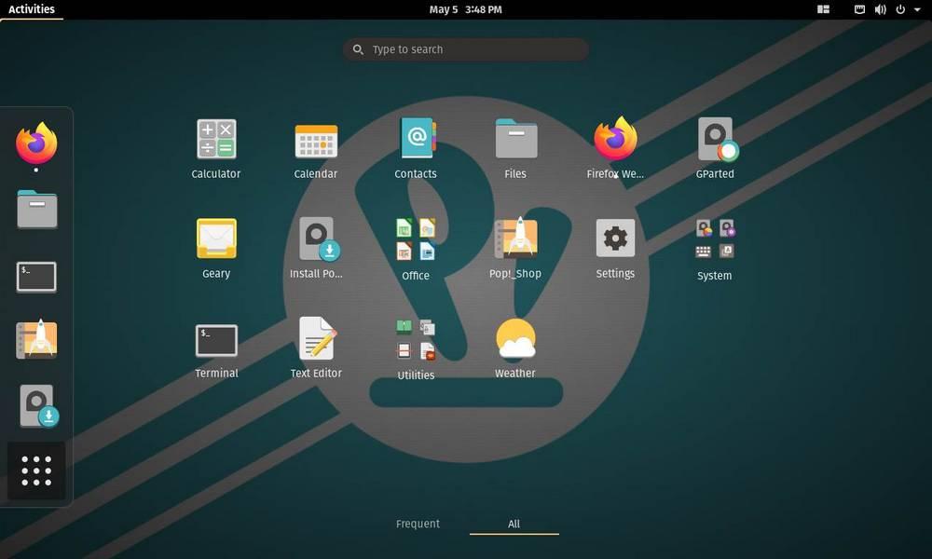Image resolution: width=932 pixels, height=559 pixels.
Task: Launch the Calendar app
Action: point(316,148)
